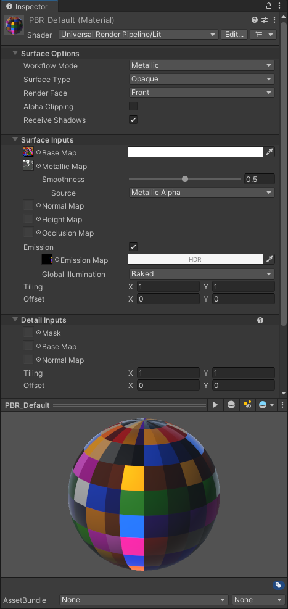Click the shader Edit... button

tap(234, 35)
